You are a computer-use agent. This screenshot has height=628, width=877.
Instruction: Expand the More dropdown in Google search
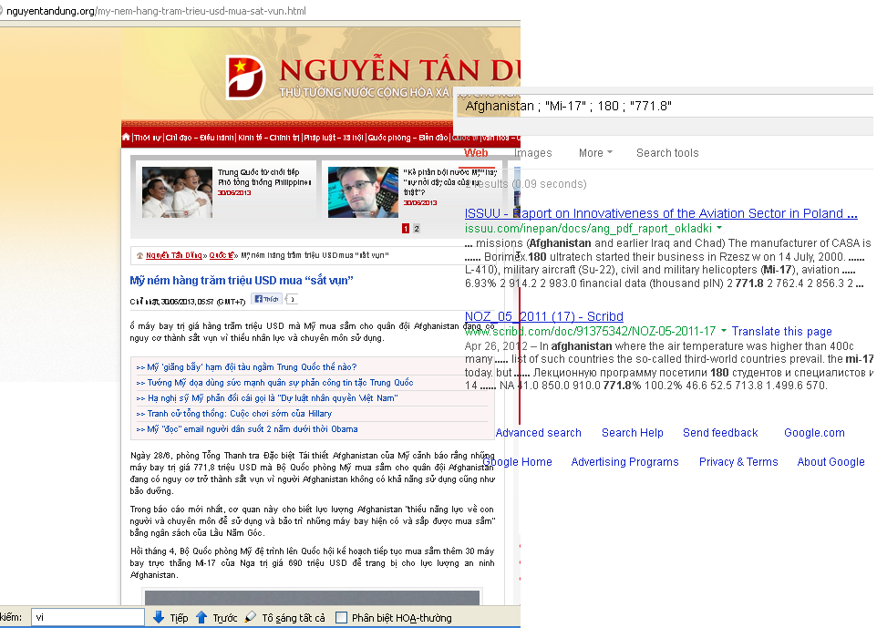(x=595, y=152)
